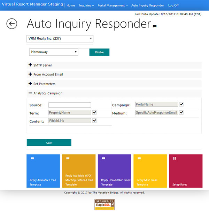The image size is (209, 211).
Task: Click the Source input field
Action: [x=70, y=105]
